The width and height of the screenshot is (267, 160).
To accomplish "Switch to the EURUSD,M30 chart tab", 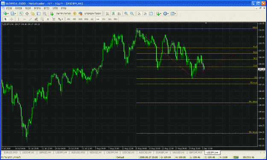I will 11,152.
